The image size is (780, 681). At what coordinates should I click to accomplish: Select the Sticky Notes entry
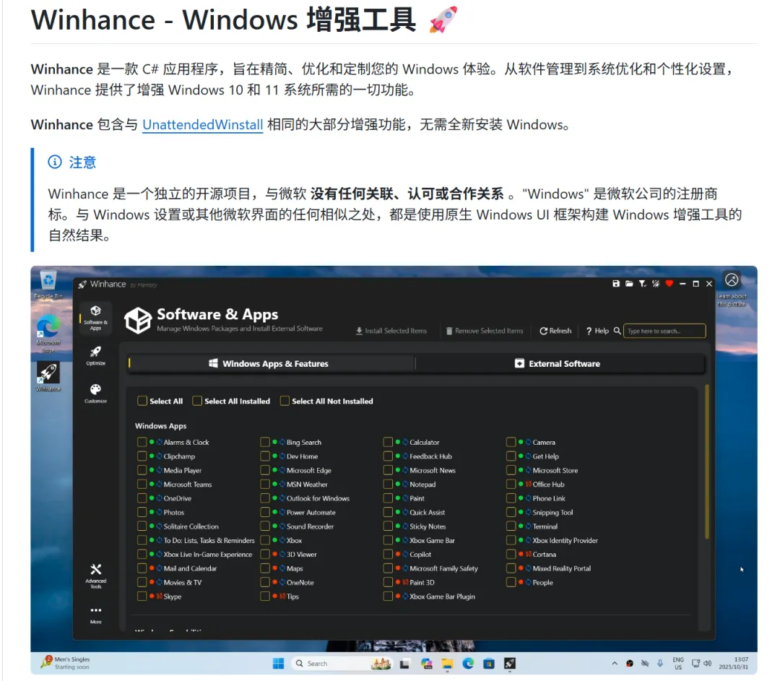coord(428,526)
